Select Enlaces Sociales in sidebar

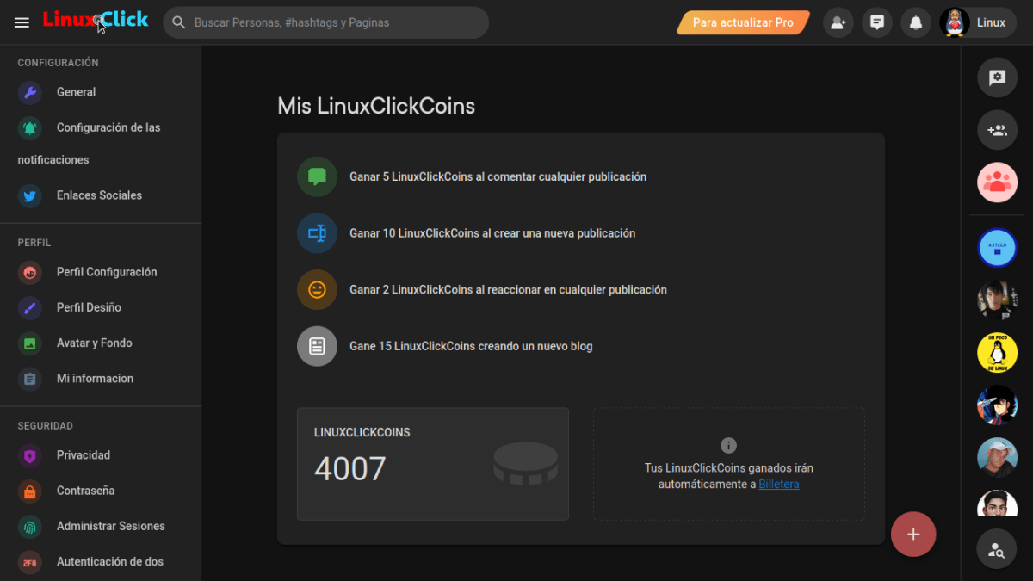[x=99, y=195]
